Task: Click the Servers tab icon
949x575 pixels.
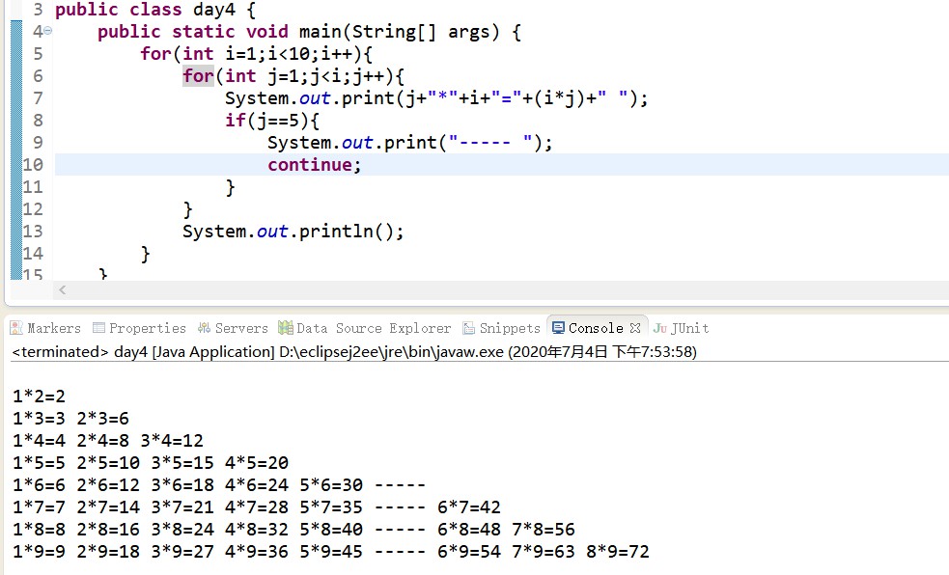Action: point(204,328)
